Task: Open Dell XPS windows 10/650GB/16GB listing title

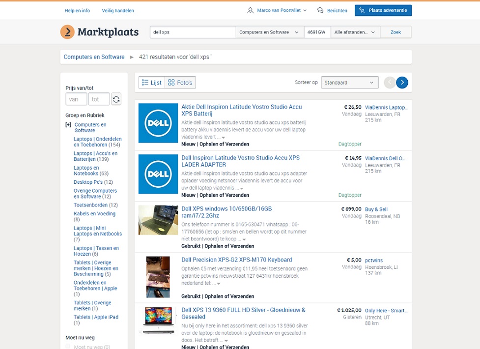Action: point(226,212)
